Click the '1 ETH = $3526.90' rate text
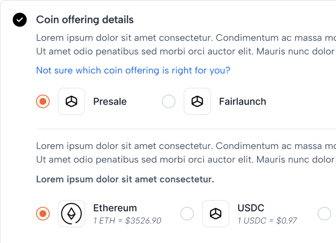Image resolution: width=336 pixels, height=243 pixels. (127, 221)
